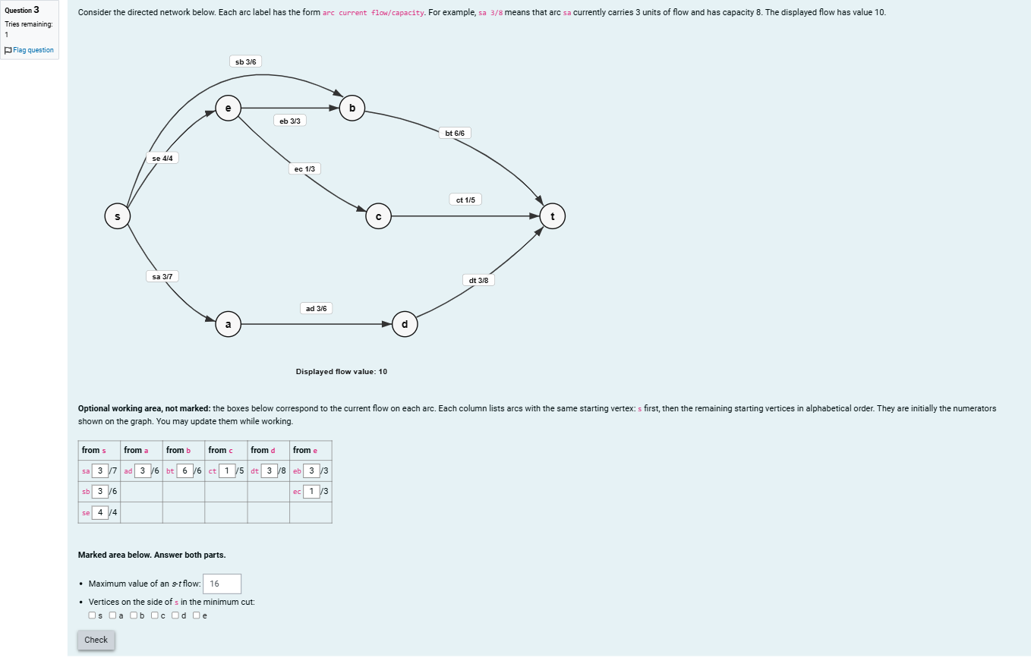Image resolution: width=1031 pixels, height=664 pixels.
Task: Click the 'eb 3/3' arc label
Action: 290,121
